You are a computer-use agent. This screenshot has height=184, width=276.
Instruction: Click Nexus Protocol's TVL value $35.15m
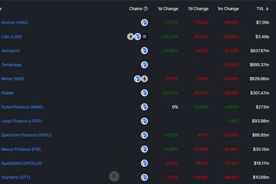[261, 149]
